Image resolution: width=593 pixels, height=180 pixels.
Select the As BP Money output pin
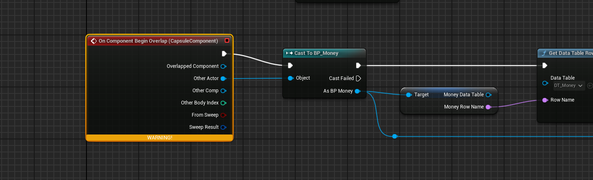[x=357, y=91]
